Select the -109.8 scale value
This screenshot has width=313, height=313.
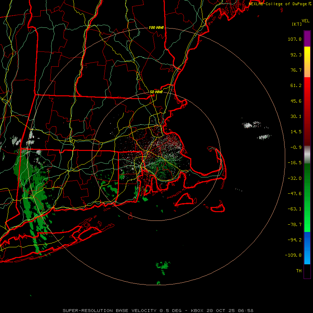point(294,255)
